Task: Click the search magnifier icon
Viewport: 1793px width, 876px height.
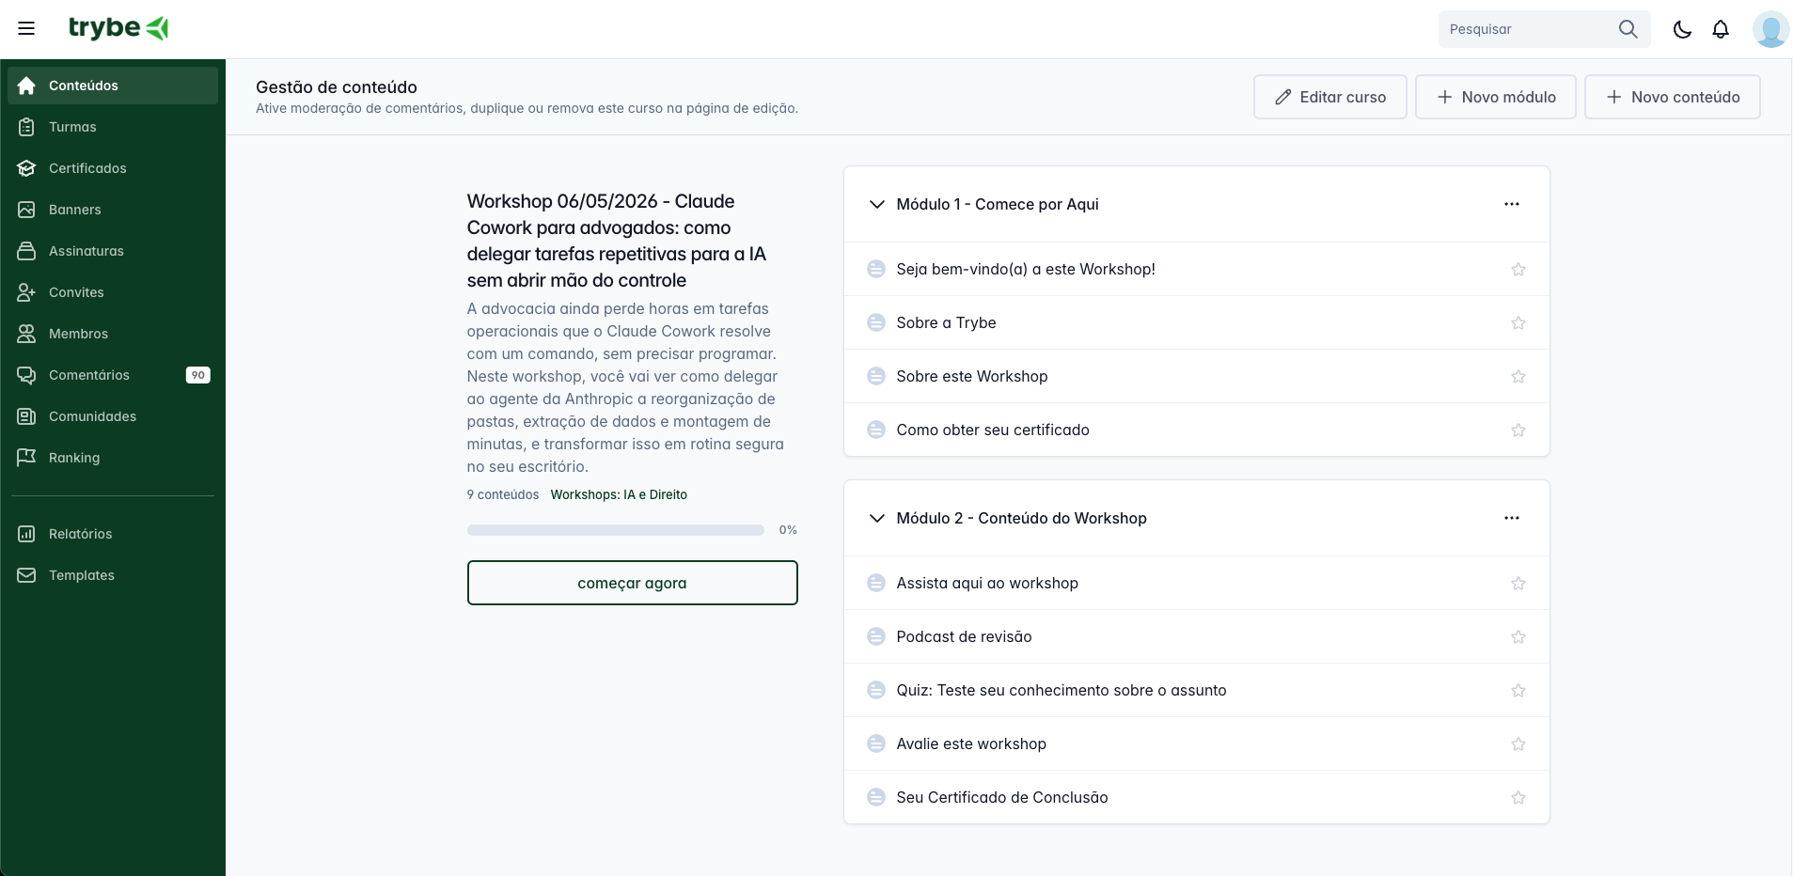Action: pos(1628,29)
